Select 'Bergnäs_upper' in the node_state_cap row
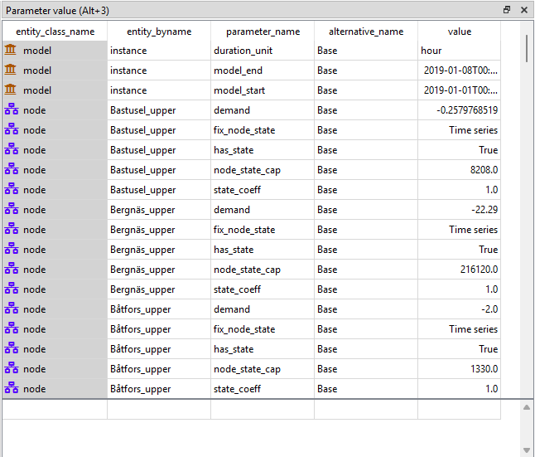Image resolution: width=535 pixels, height=457 pixels. pyautogui.click(x=159, y=269)
